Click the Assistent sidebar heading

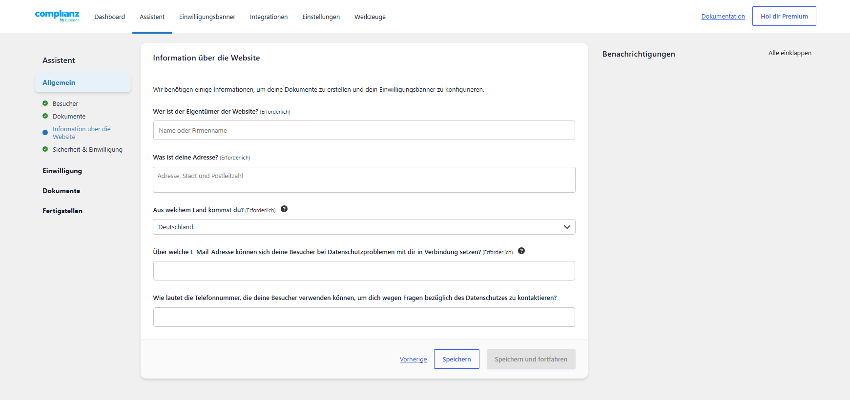coord(59,60)
